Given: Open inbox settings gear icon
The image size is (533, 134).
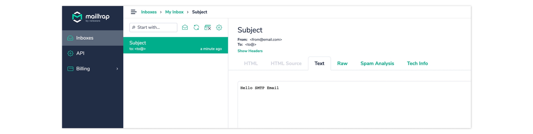Looking at the screenshot, I should [x=219, y=27].
